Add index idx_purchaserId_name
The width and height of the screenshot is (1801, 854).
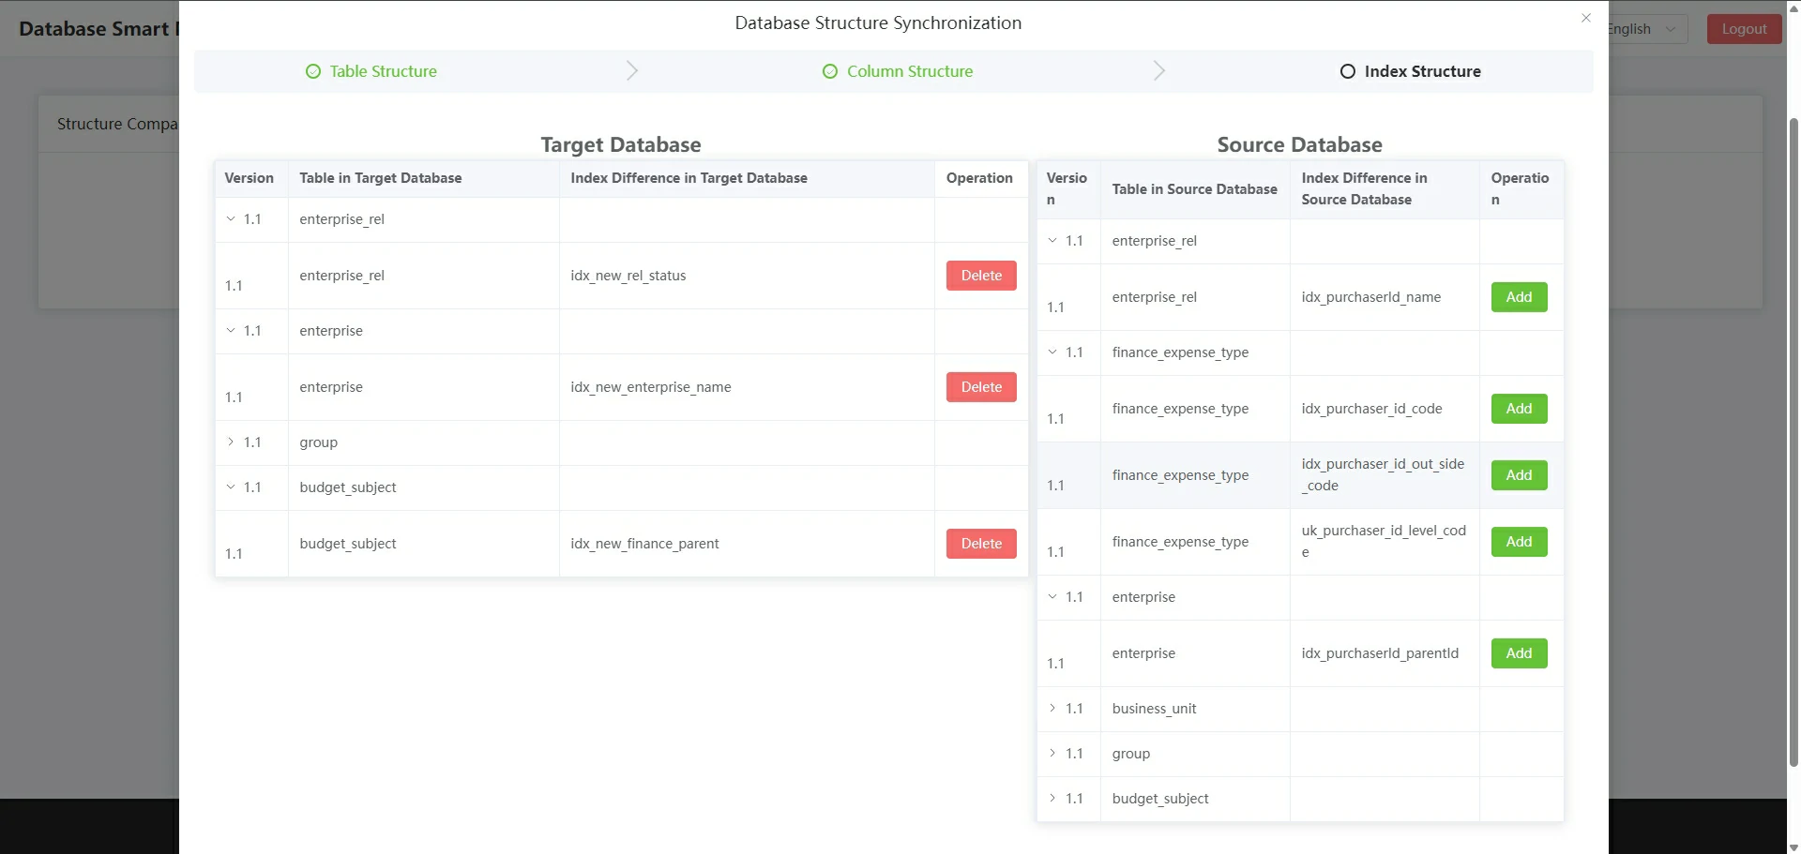1519,297
